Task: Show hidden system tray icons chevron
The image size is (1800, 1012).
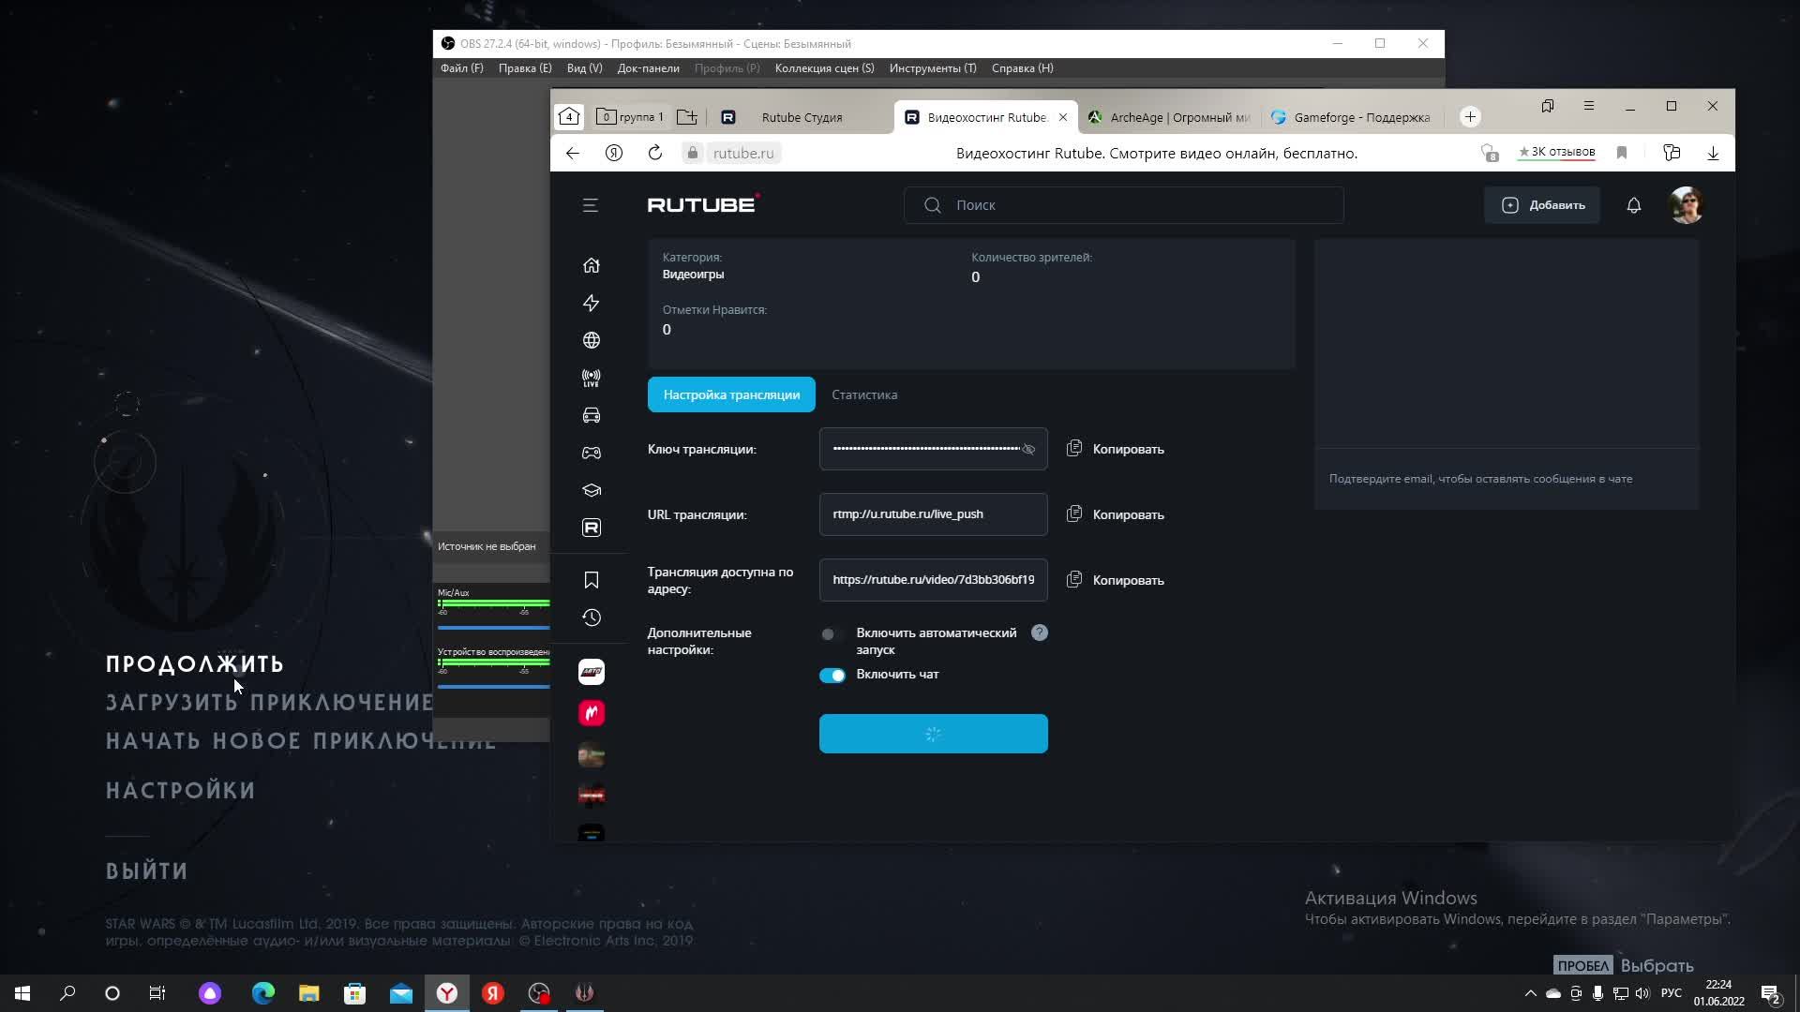Action: coord(1530,993)
